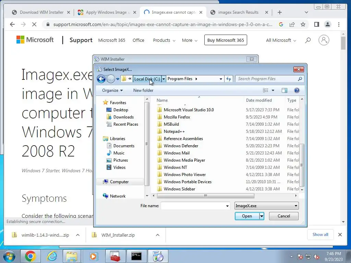Click the vertical scrollbar thumb of the file list

[302, 165]
